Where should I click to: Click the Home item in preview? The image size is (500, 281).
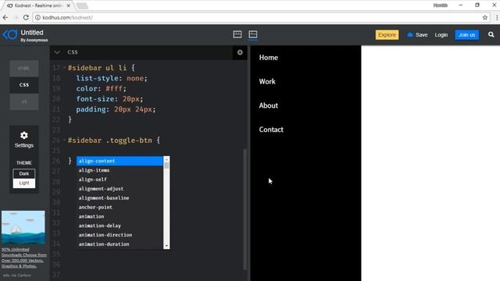click(269, 58)
